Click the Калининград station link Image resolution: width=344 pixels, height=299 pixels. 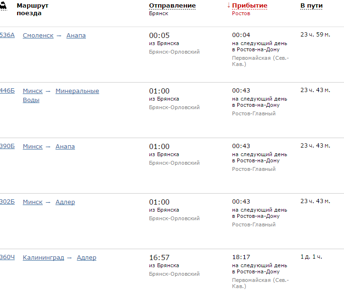43,258
